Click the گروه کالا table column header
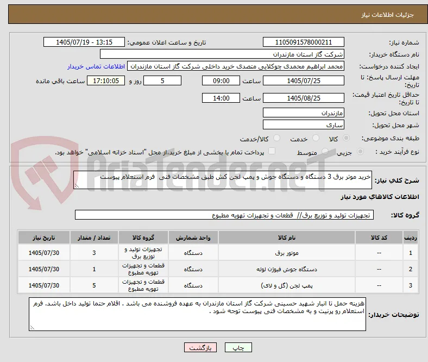 point(143,238)
